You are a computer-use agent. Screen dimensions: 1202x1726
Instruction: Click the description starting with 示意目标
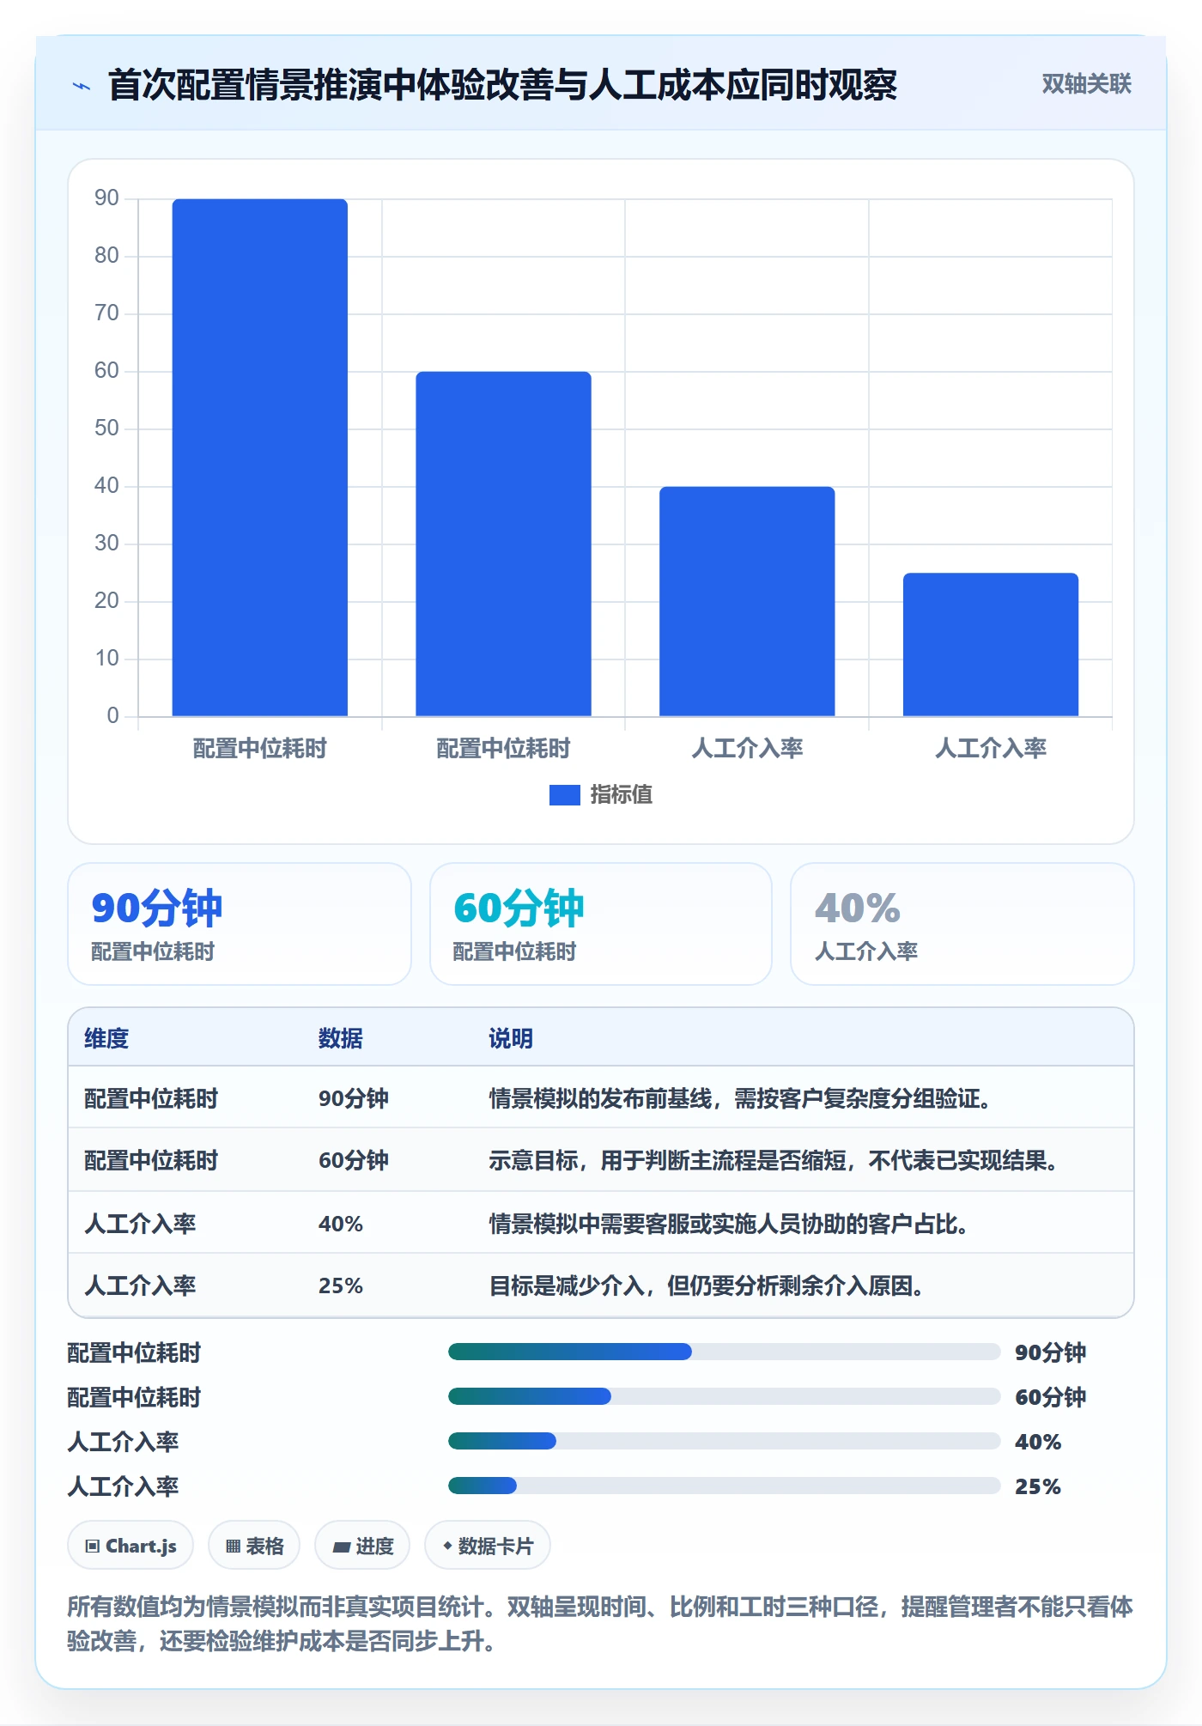[x=774, y=1160]
